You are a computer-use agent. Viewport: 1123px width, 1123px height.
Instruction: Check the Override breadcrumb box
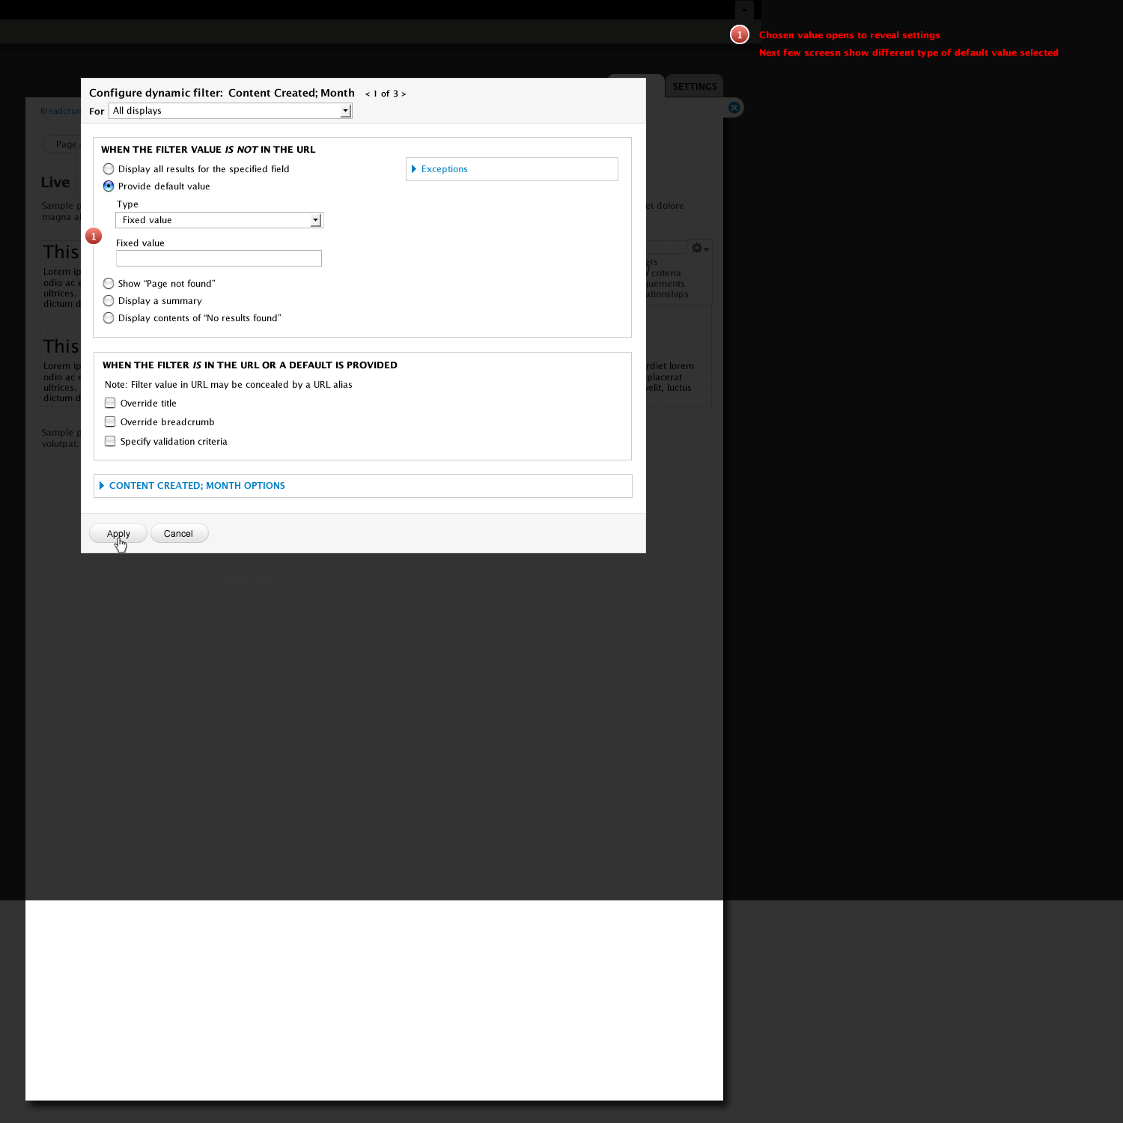point(111,422)
